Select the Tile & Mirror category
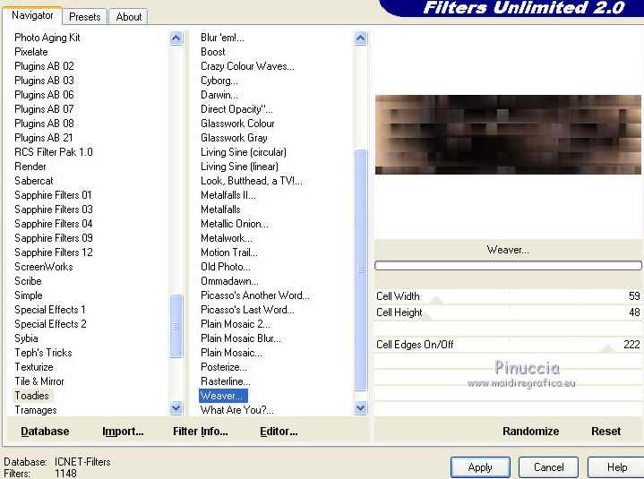Image resolution: width=644 pixels, height=479 pixels. point(39,381)
